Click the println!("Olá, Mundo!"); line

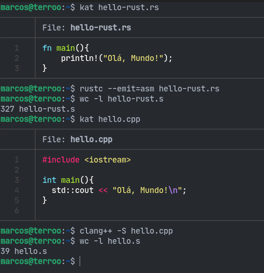point(117,58)
